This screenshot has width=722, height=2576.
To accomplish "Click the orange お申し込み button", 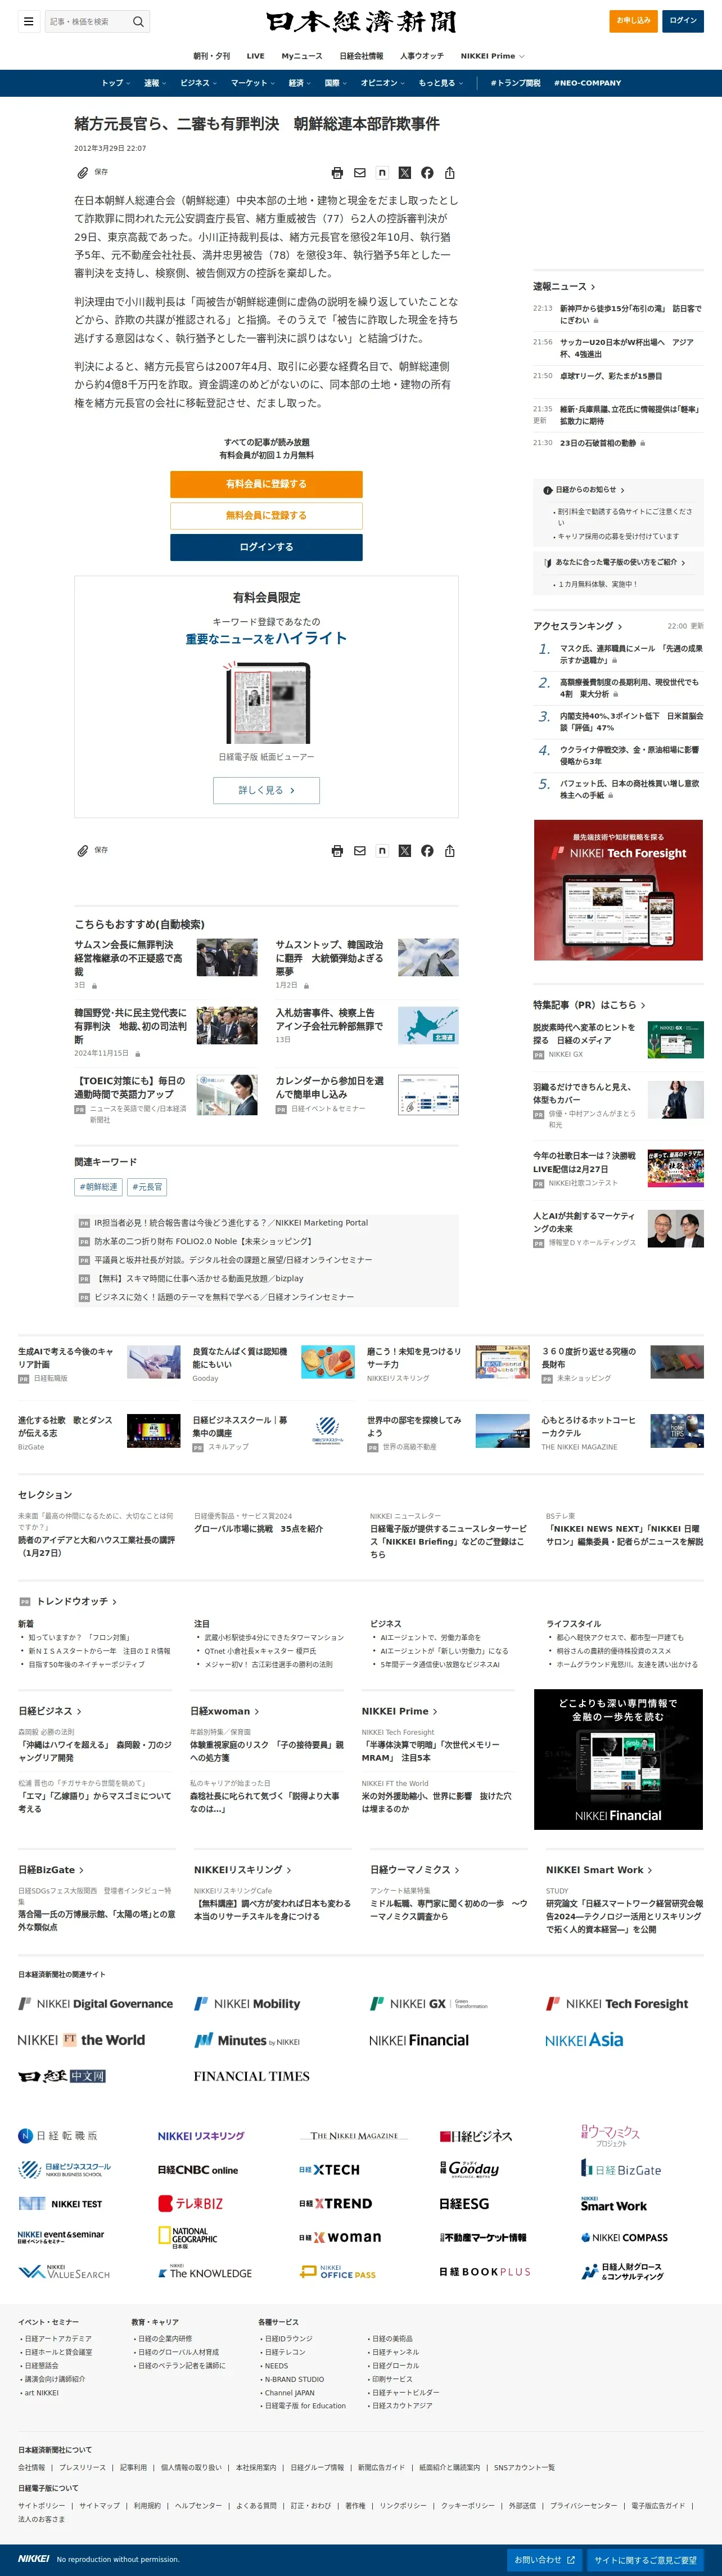I will click(633, 20).
